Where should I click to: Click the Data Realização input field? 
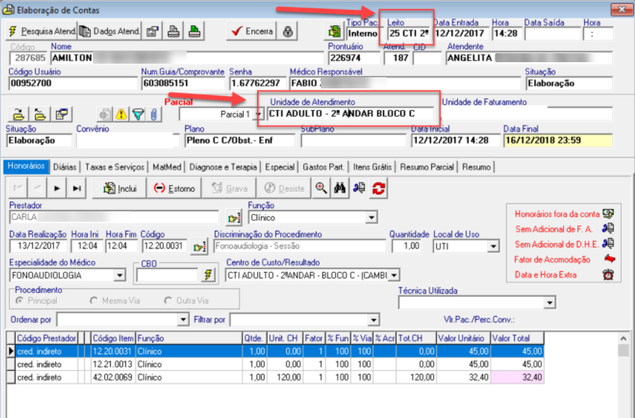click(x=38, y=246)
